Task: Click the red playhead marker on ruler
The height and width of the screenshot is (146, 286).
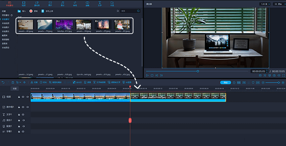Action: 130,87
